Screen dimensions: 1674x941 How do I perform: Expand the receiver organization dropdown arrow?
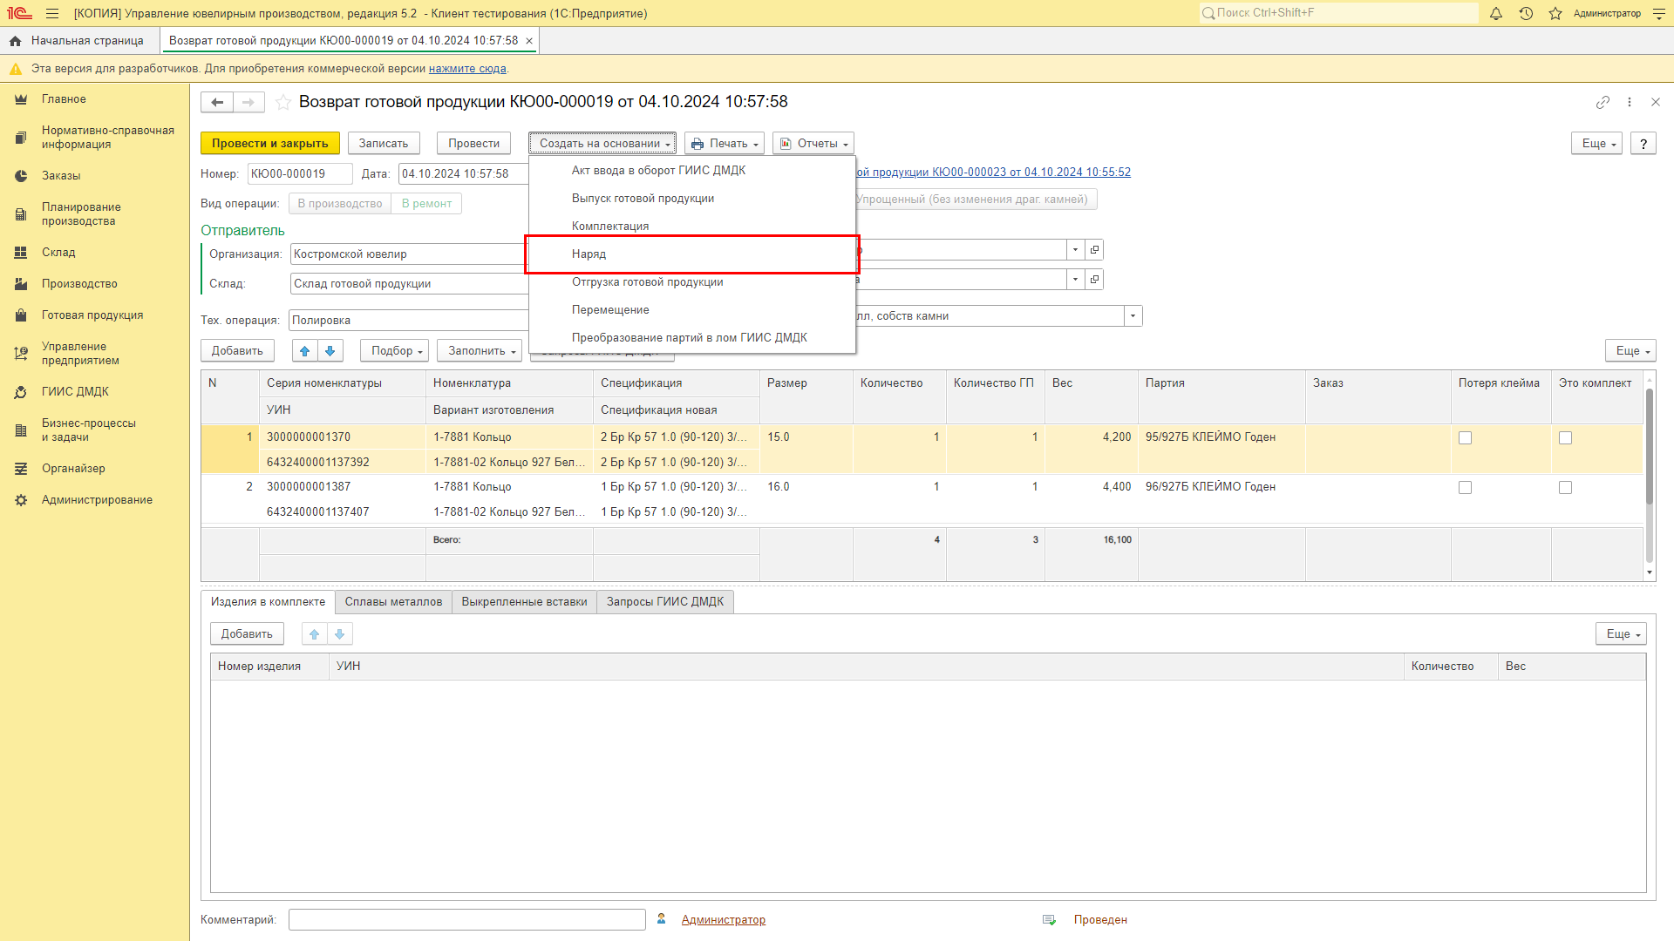pyautogui.click(x=1075, y=250)
